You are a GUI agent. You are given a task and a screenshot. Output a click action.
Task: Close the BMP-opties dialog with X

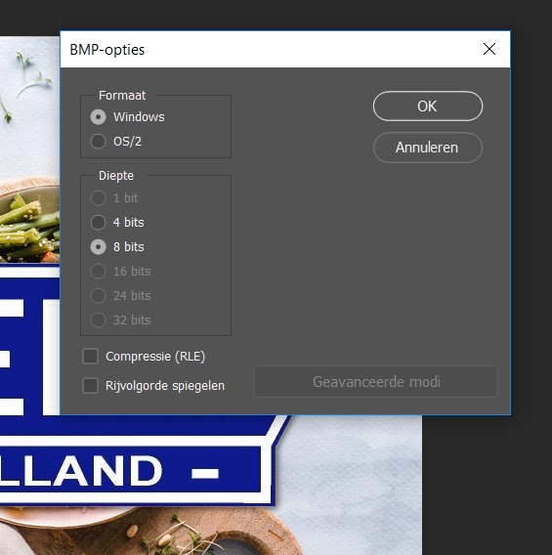coord(489,49)
